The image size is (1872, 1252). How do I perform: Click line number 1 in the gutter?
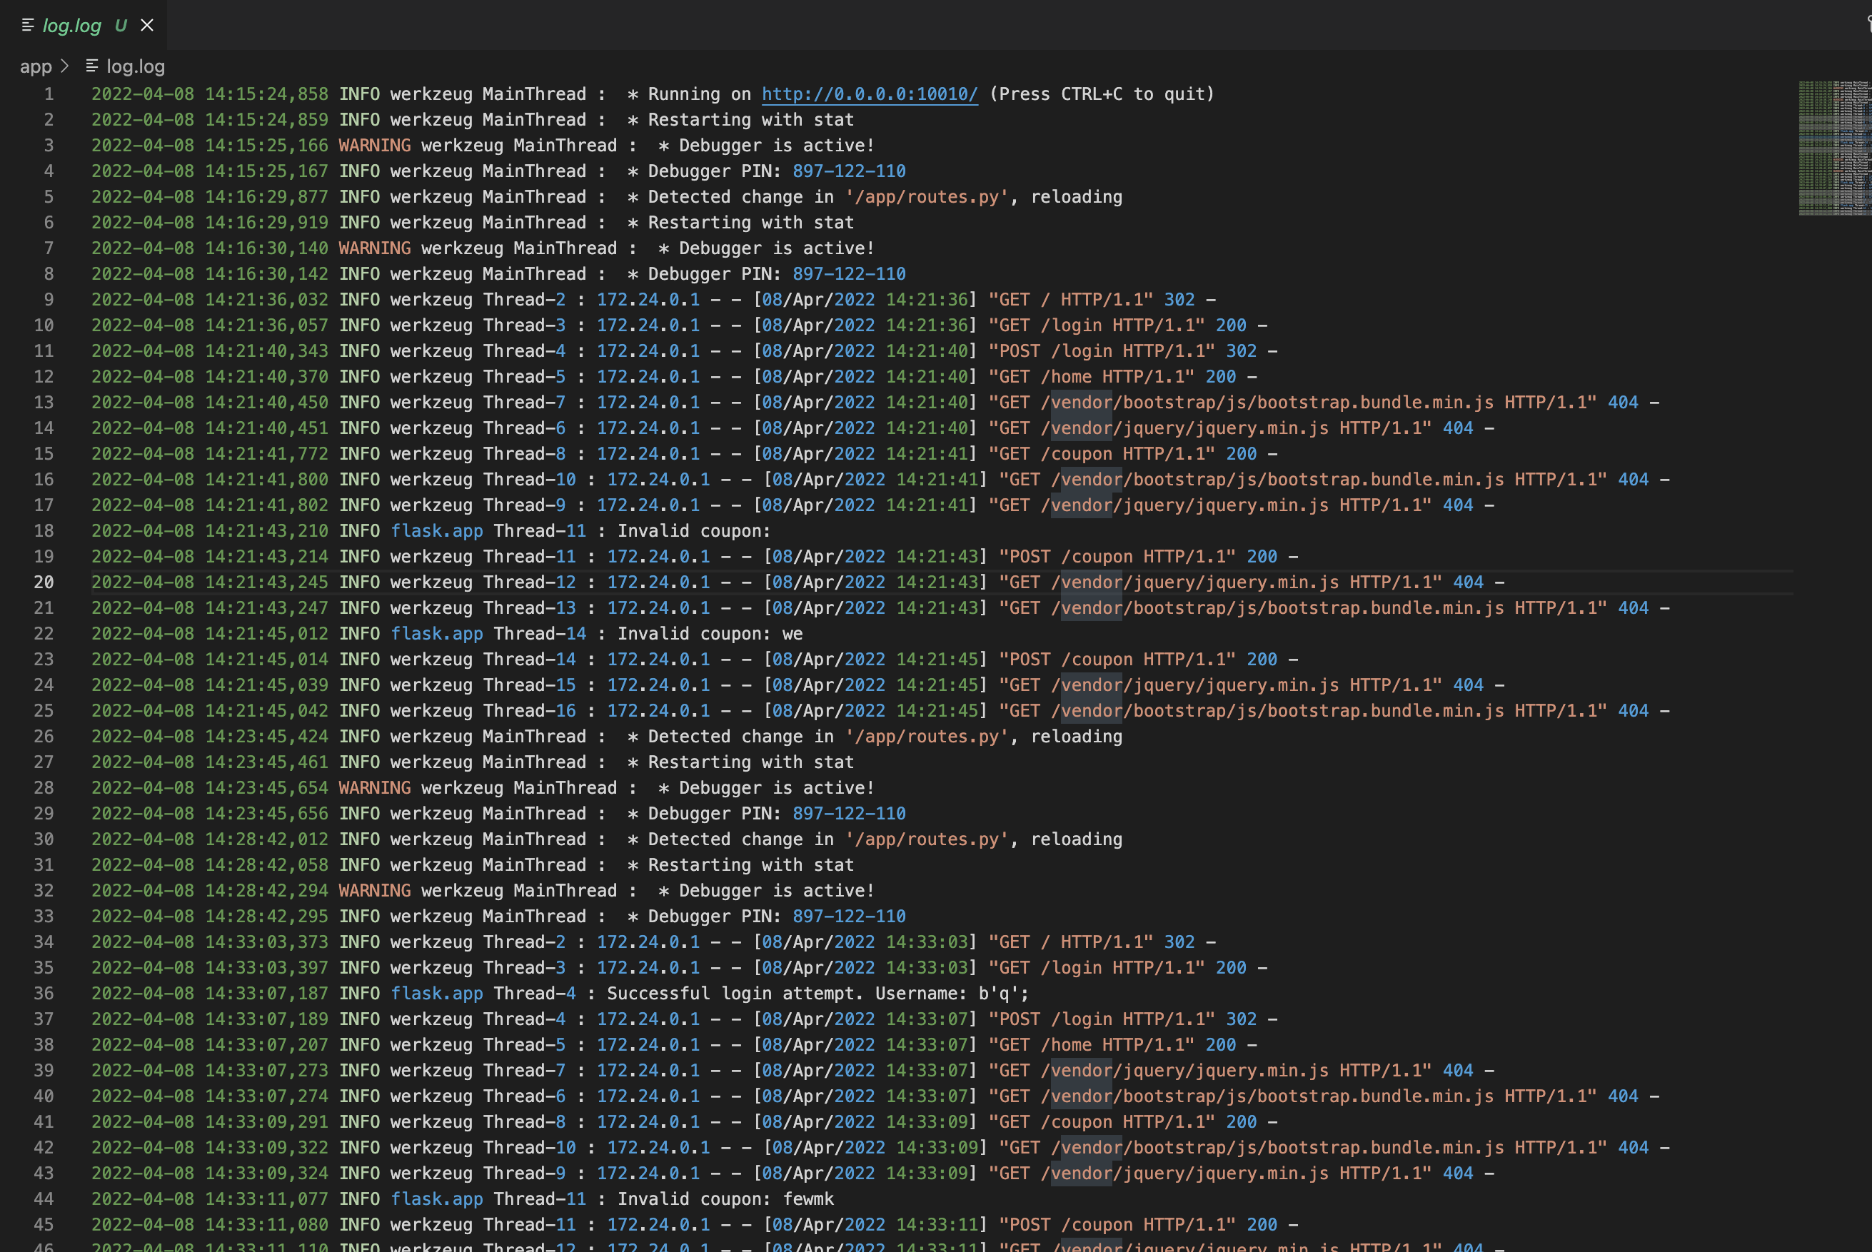[49, 94]
